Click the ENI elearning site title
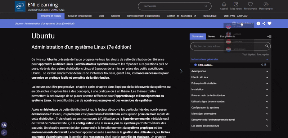 click(x=43, y=5)
